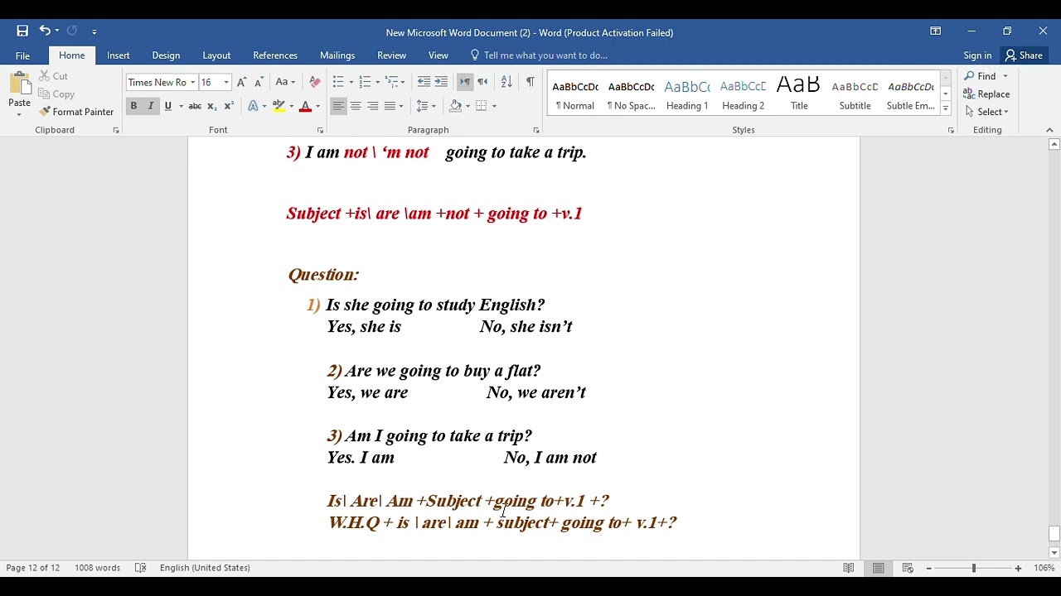
Task: Open Change Case dropdown
Action: tap(285, 83)
